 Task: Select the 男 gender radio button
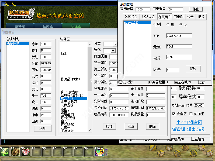(x=168, y=25)
